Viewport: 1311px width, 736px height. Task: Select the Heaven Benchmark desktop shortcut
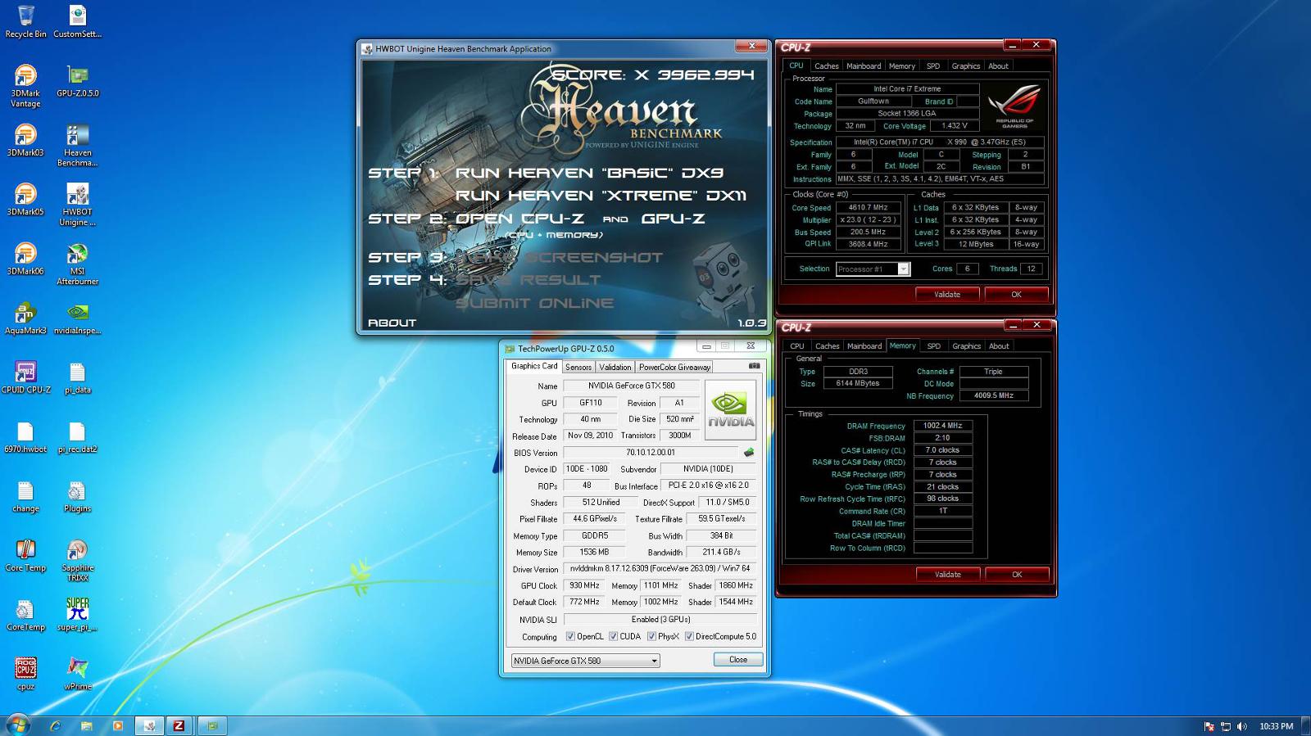point(77,146)
